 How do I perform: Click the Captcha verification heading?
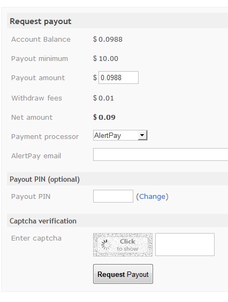(43, 221)
